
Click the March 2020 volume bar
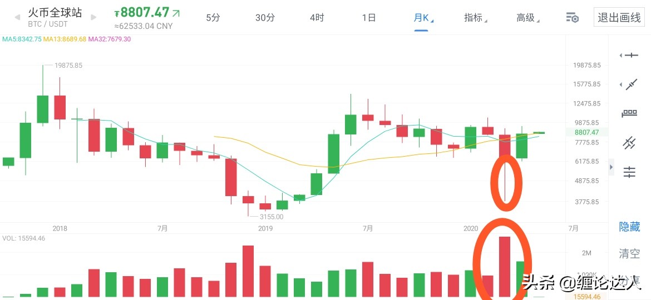coord(505,267)
